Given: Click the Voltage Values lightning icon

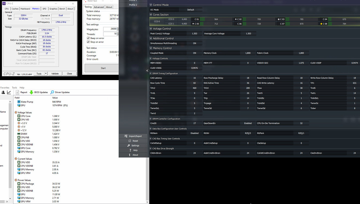Looking at the screenshot, I should point(16,112).
